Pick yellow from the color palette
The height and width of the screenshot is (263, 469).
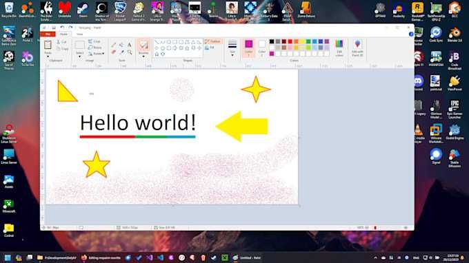click(x=302, y=41)
